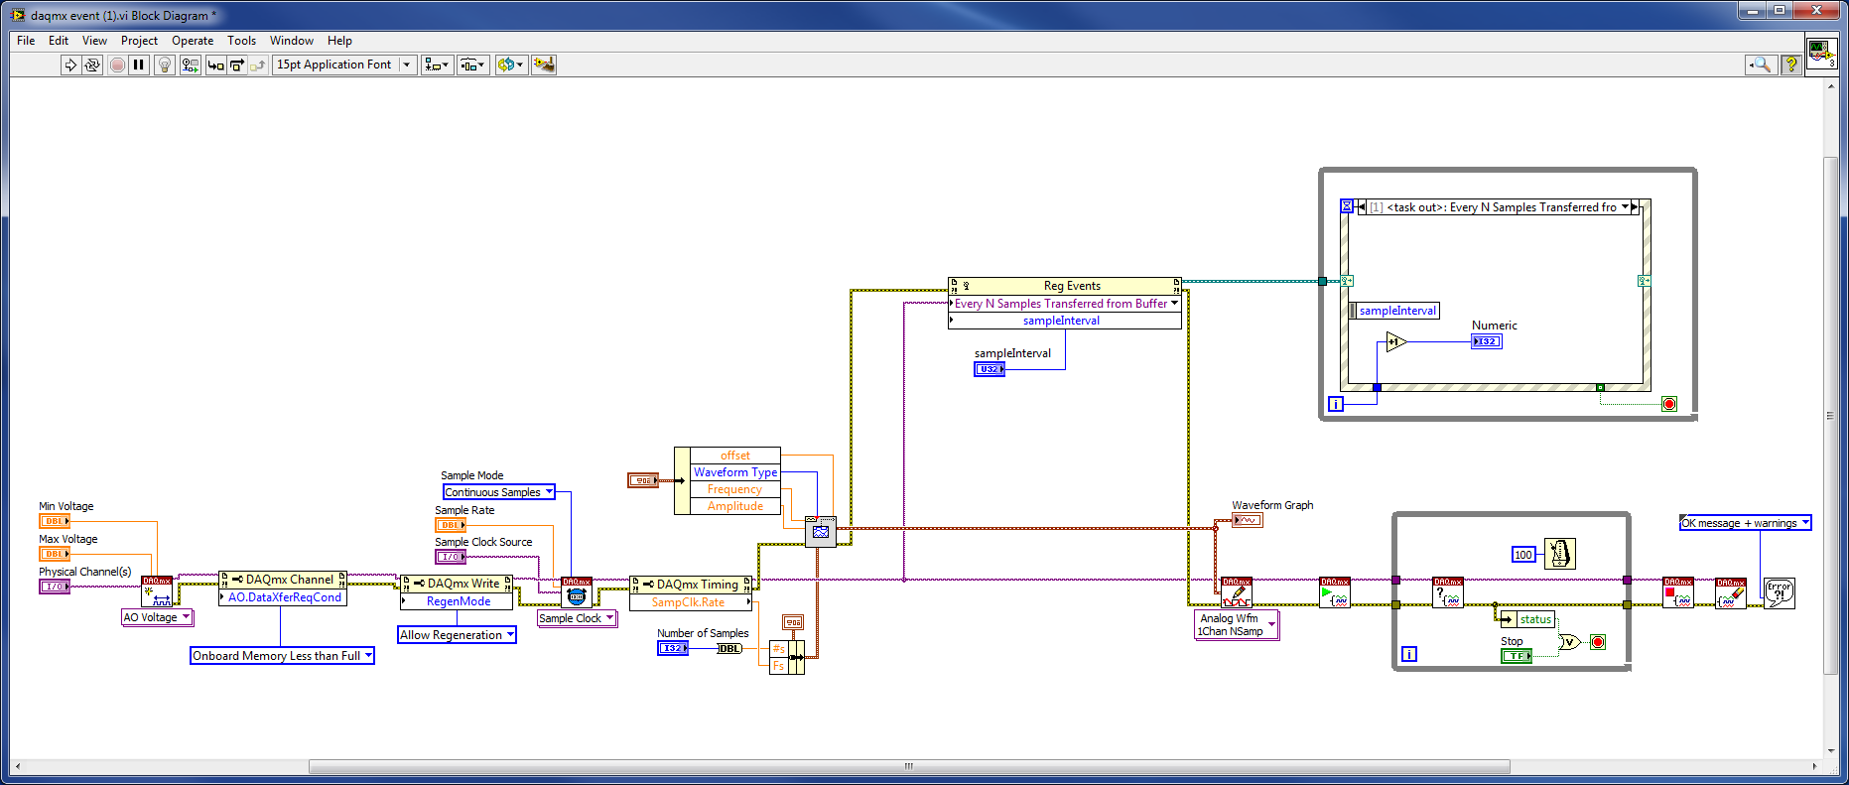Open the Window menu
The width and height of the screenshot is (1849, 785).
pos(292,41)
